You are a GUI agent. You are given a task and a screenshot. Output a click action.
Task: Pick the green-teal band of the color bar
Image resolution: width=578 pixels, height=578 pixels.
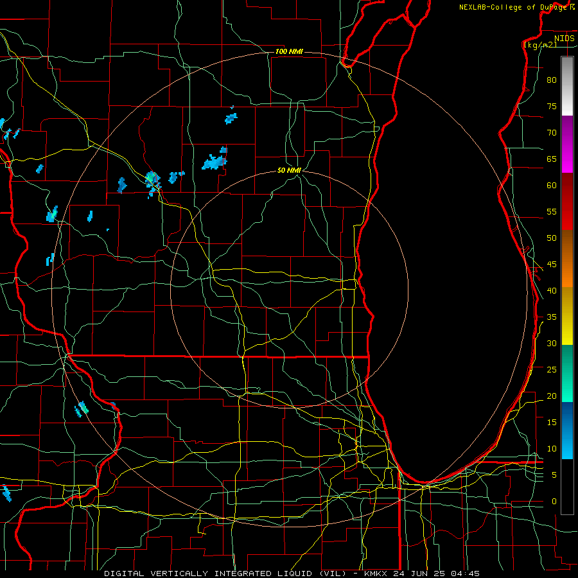567,373
